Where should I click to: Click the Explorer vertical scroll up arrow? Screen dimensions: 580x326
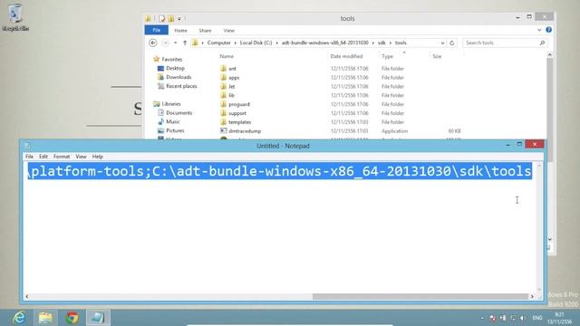click(550, 54)
